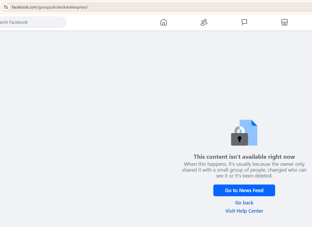Open the Visit Help Center link
The image size is (312, 227).
tap(244, 211)
